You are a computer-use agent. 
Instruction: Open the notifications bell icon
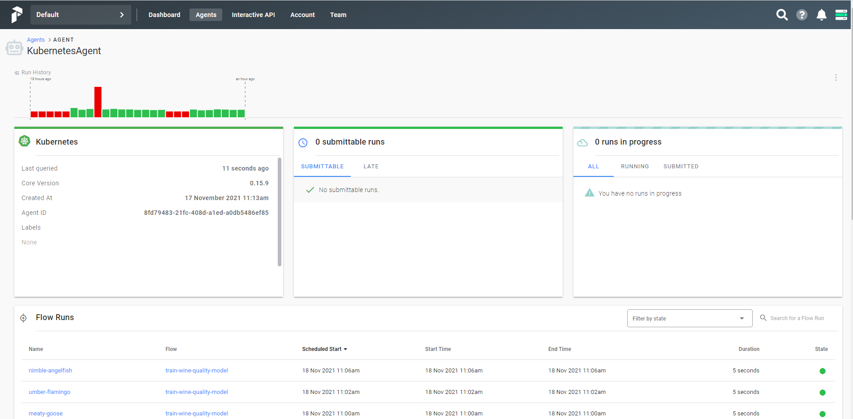pos(821,15)
